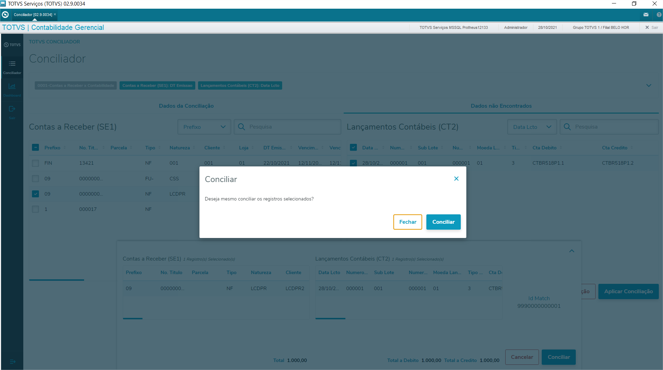Click the Cancelar button in bottom panel
This screenshot has height=370, width=663.
[522, 357]
